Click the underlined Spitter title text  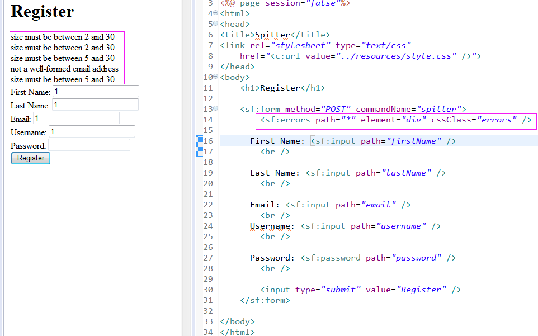click(x=273, y=35)
